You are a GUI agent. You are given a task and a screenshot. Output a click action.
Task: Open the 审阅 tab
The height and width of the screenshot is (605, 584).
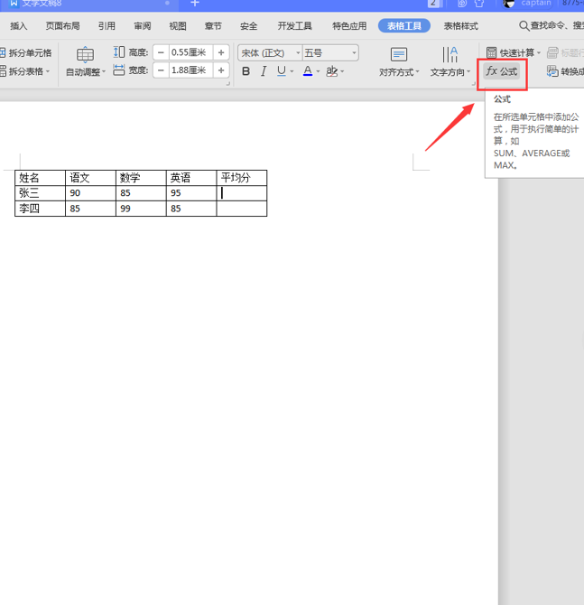(x=143, y=26)
